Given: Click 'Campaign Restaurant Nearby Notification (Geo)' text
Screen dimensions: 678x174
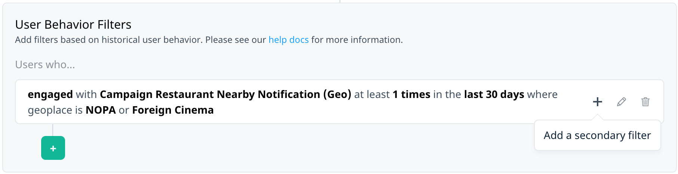Looking at the screenshot, I should (226, 95).
